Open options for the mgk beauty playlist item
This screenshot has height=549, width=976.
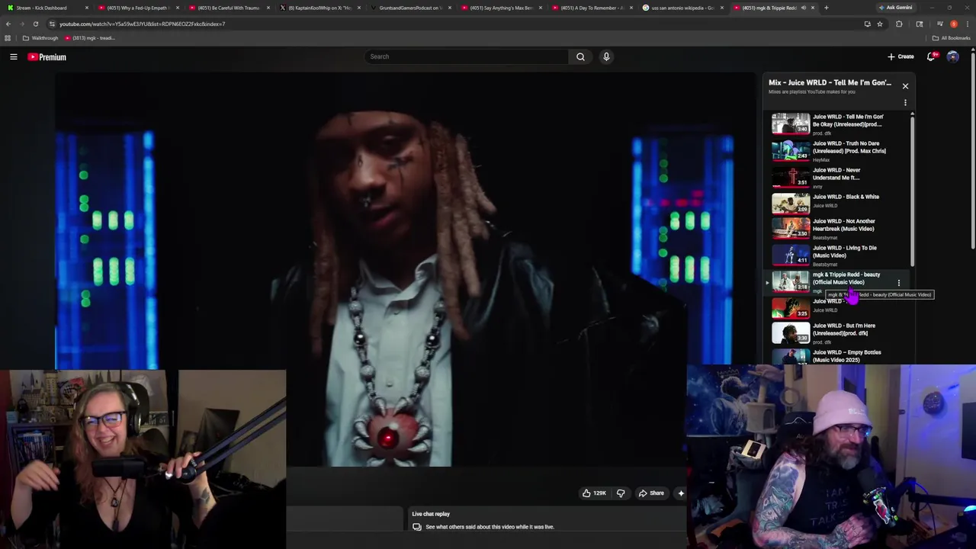(898, 283)
